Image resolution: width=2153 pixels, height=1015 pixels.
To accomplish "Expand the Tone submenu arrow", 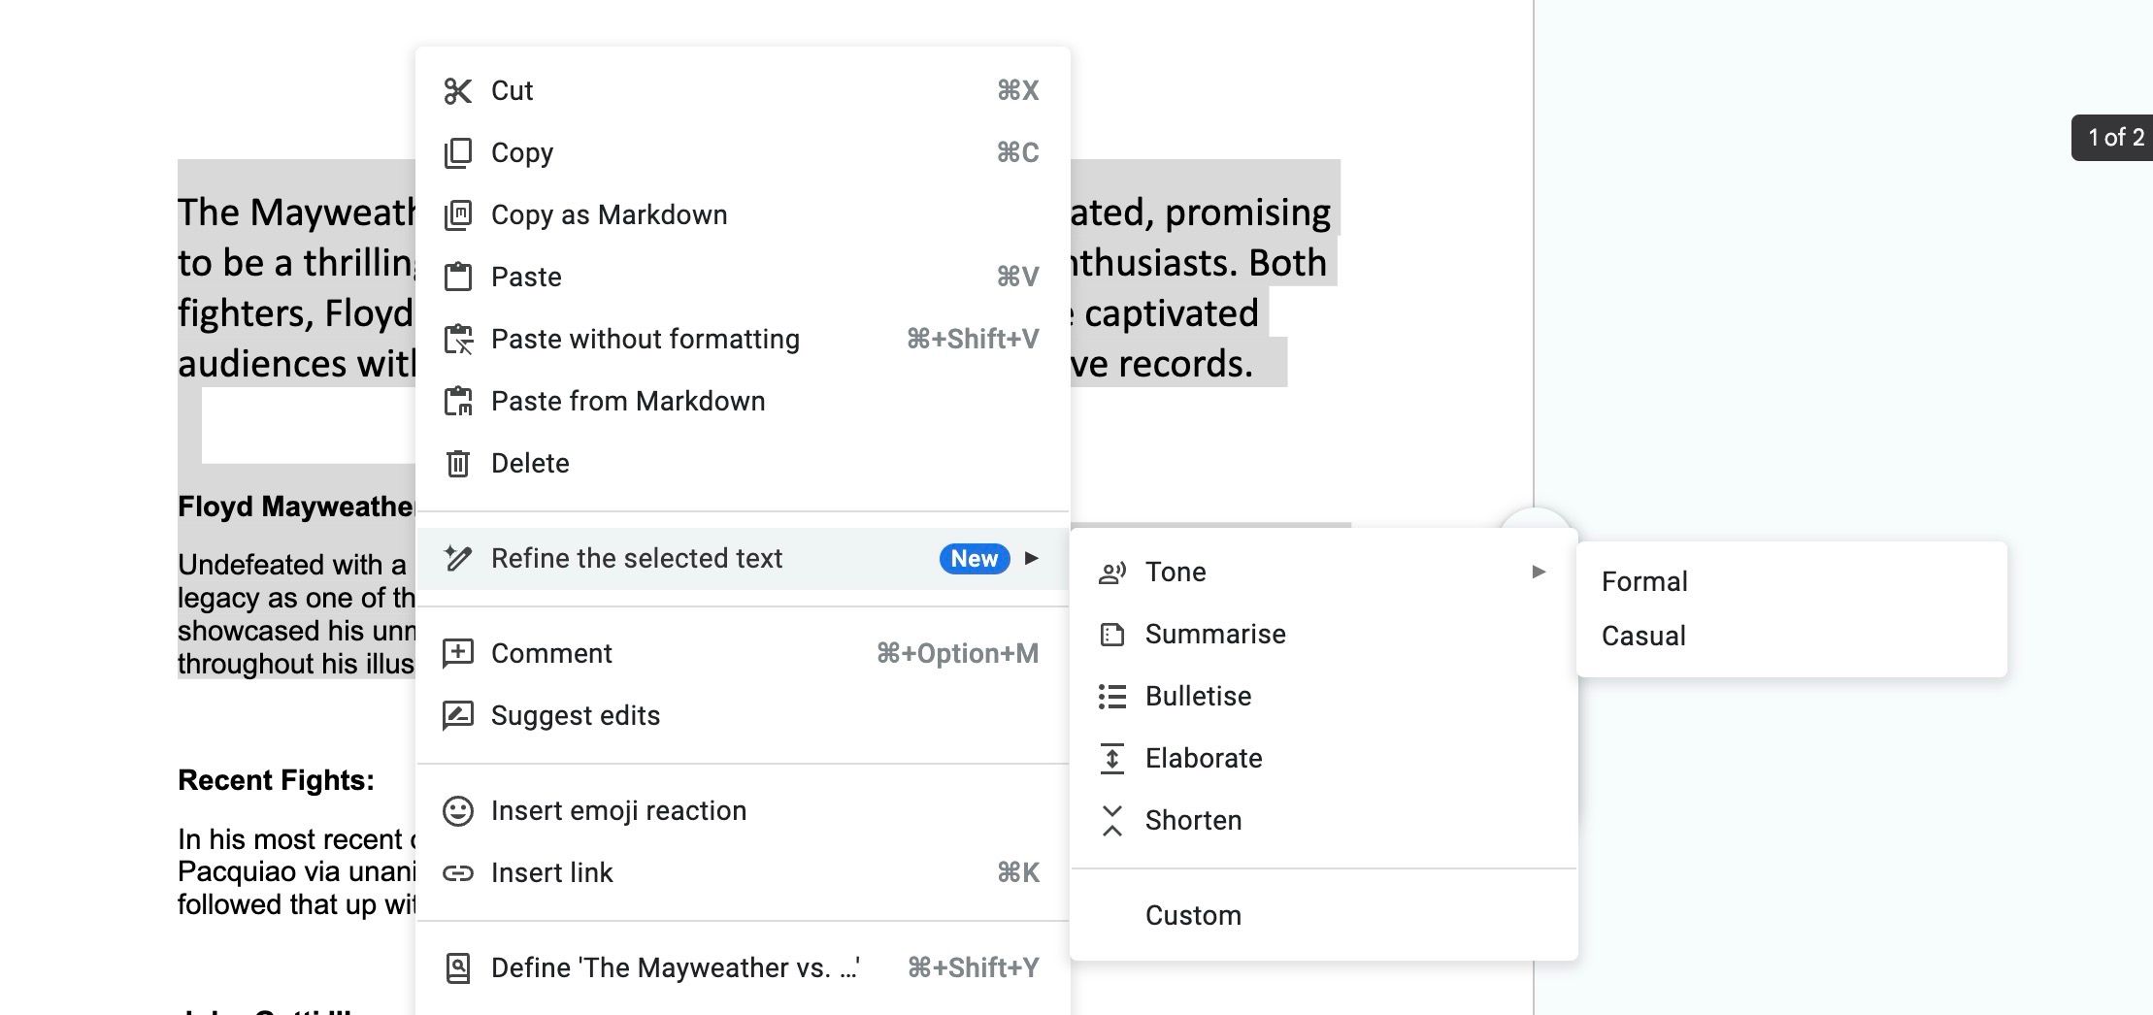I will click(x=1539, y=572).
